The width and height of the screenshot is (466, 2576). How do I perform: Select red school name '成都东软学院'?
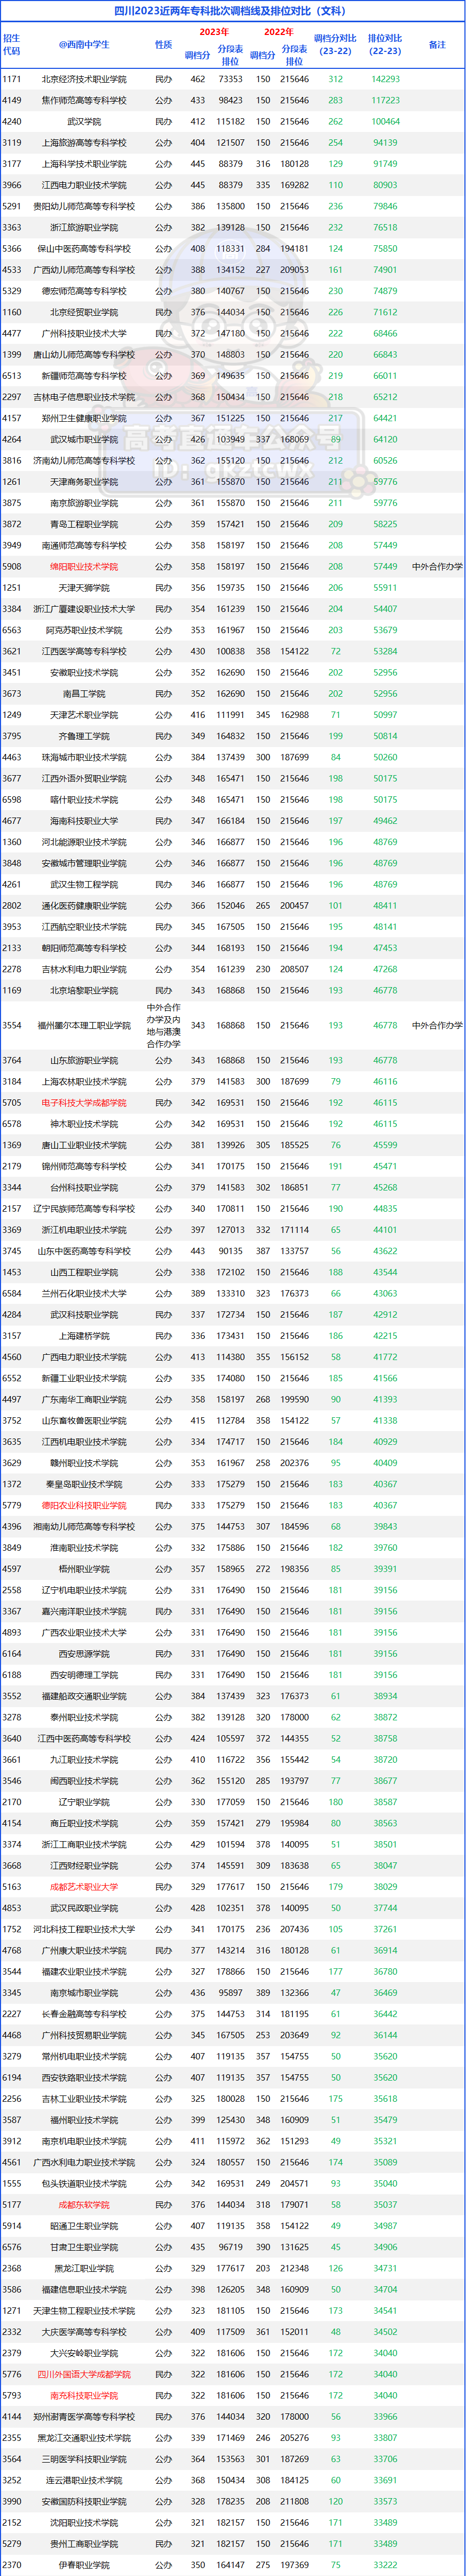point(84,2206)
